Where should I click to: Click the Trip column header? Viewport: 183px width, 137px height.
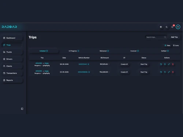(x=42, y=58)
